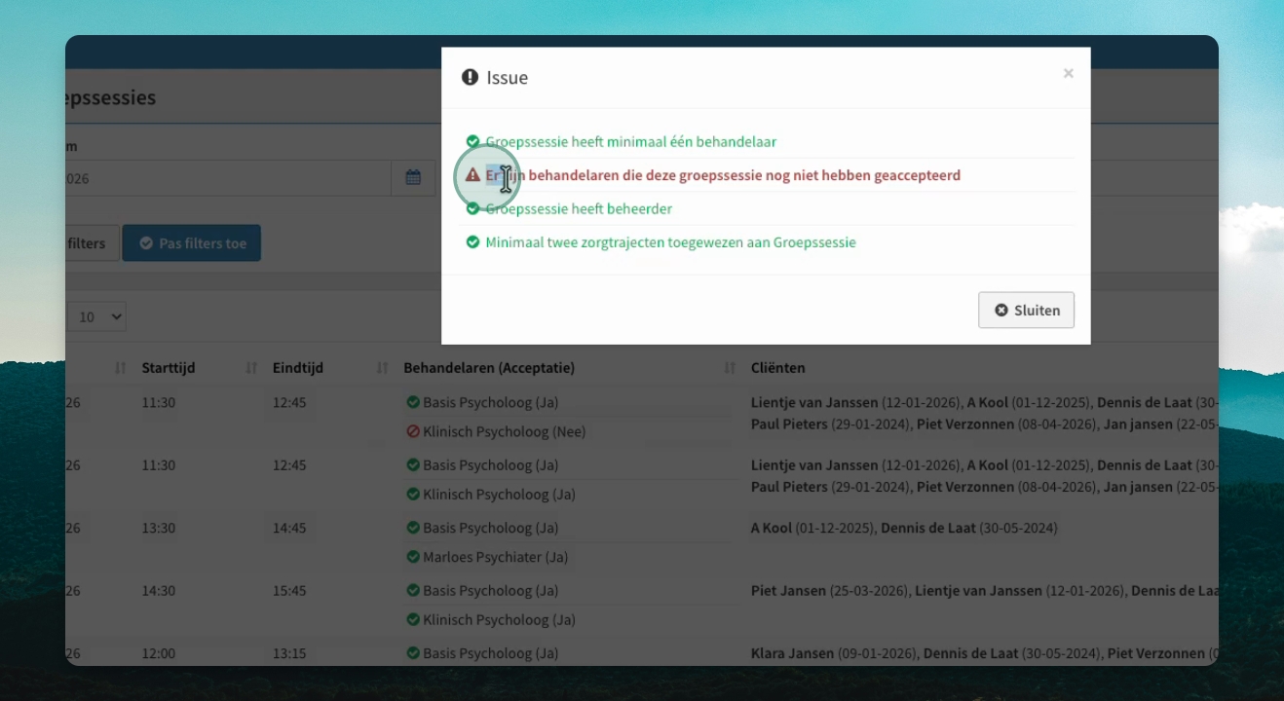Select text 'Groepssessie heeft minimaal één behandelaar'
This screenshot has width=1284, height=701.
coord(630,141)
